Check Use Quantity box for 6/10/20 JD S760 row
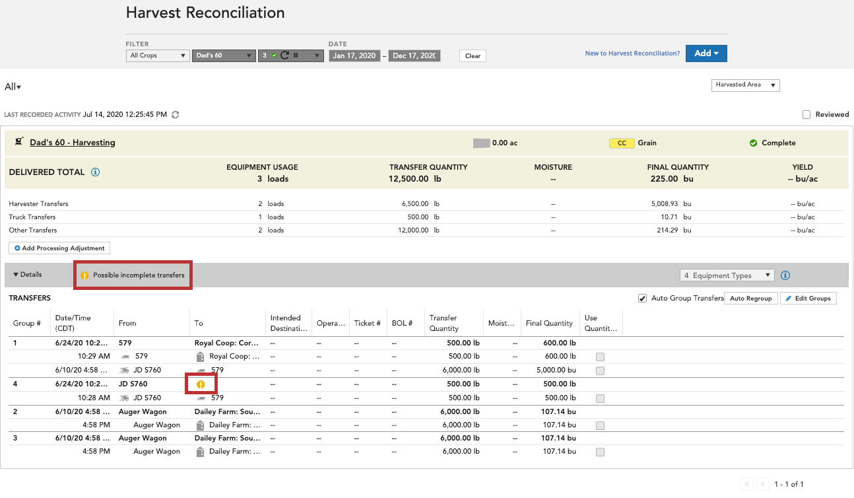Screen dimensions: 854x498 (x=600, y=371)
